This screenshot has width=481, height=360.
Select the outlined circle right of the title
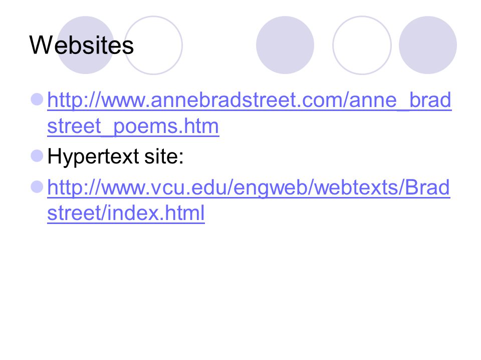(x=153, y=45)
